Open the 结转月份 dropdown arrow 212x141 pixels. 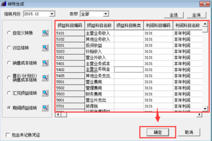pos(52,14)
